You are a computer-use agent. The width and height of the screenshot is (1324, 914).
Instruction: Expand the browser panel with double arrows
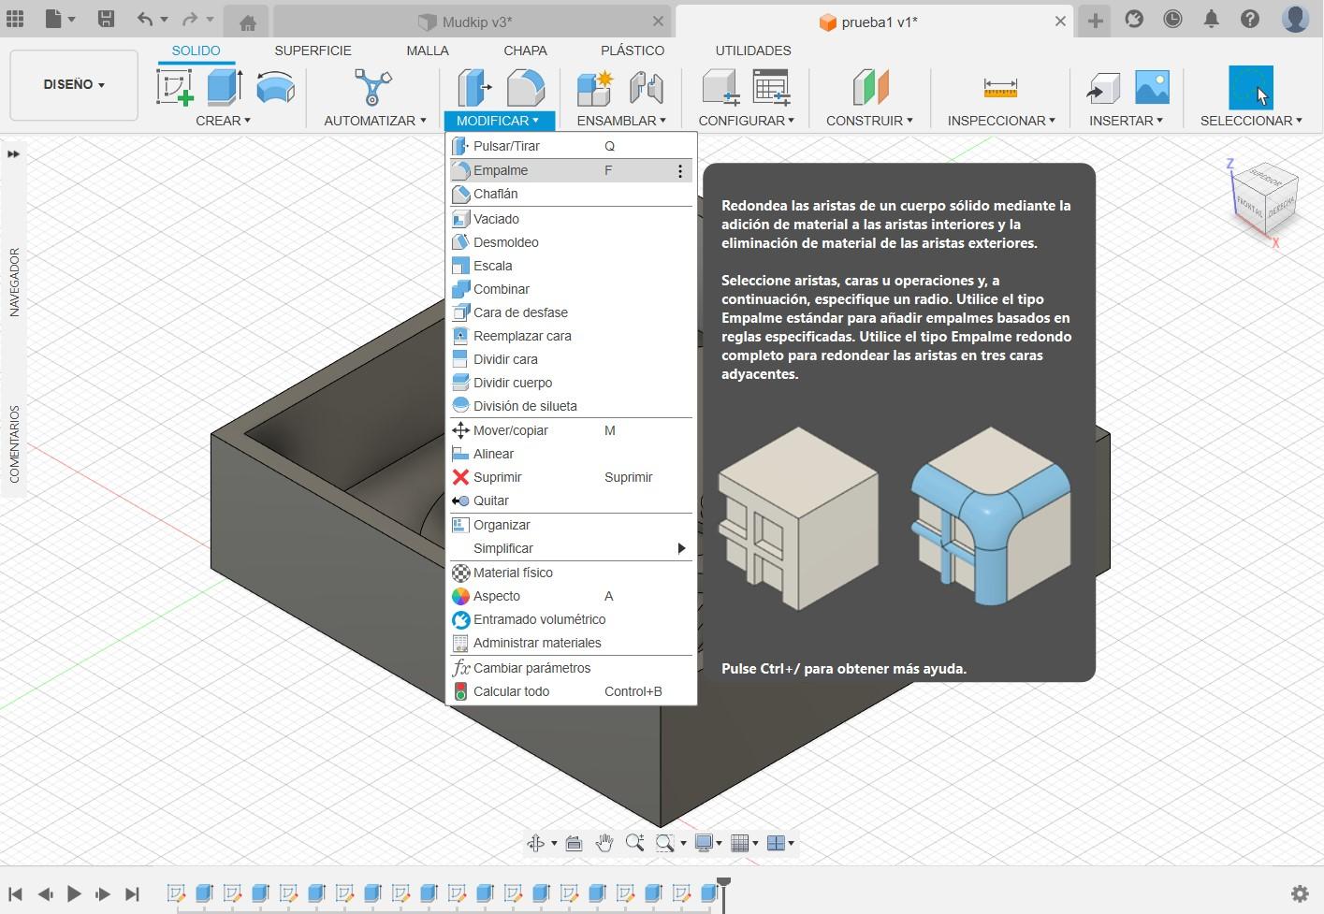click(x=13, y=154)
